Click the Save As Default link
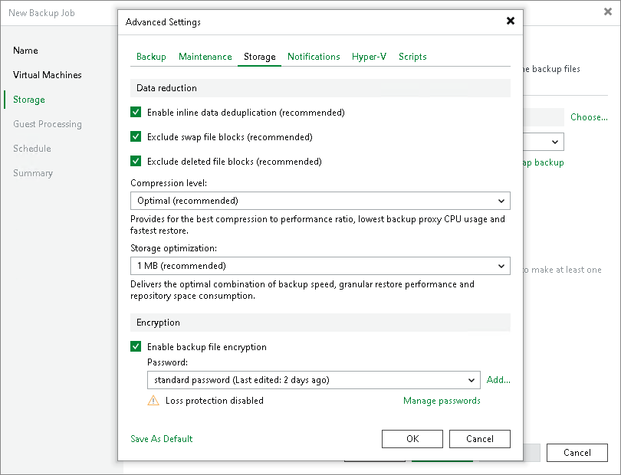Image resolution: width=621 pixels, height=475 pixels. [162, 439]
